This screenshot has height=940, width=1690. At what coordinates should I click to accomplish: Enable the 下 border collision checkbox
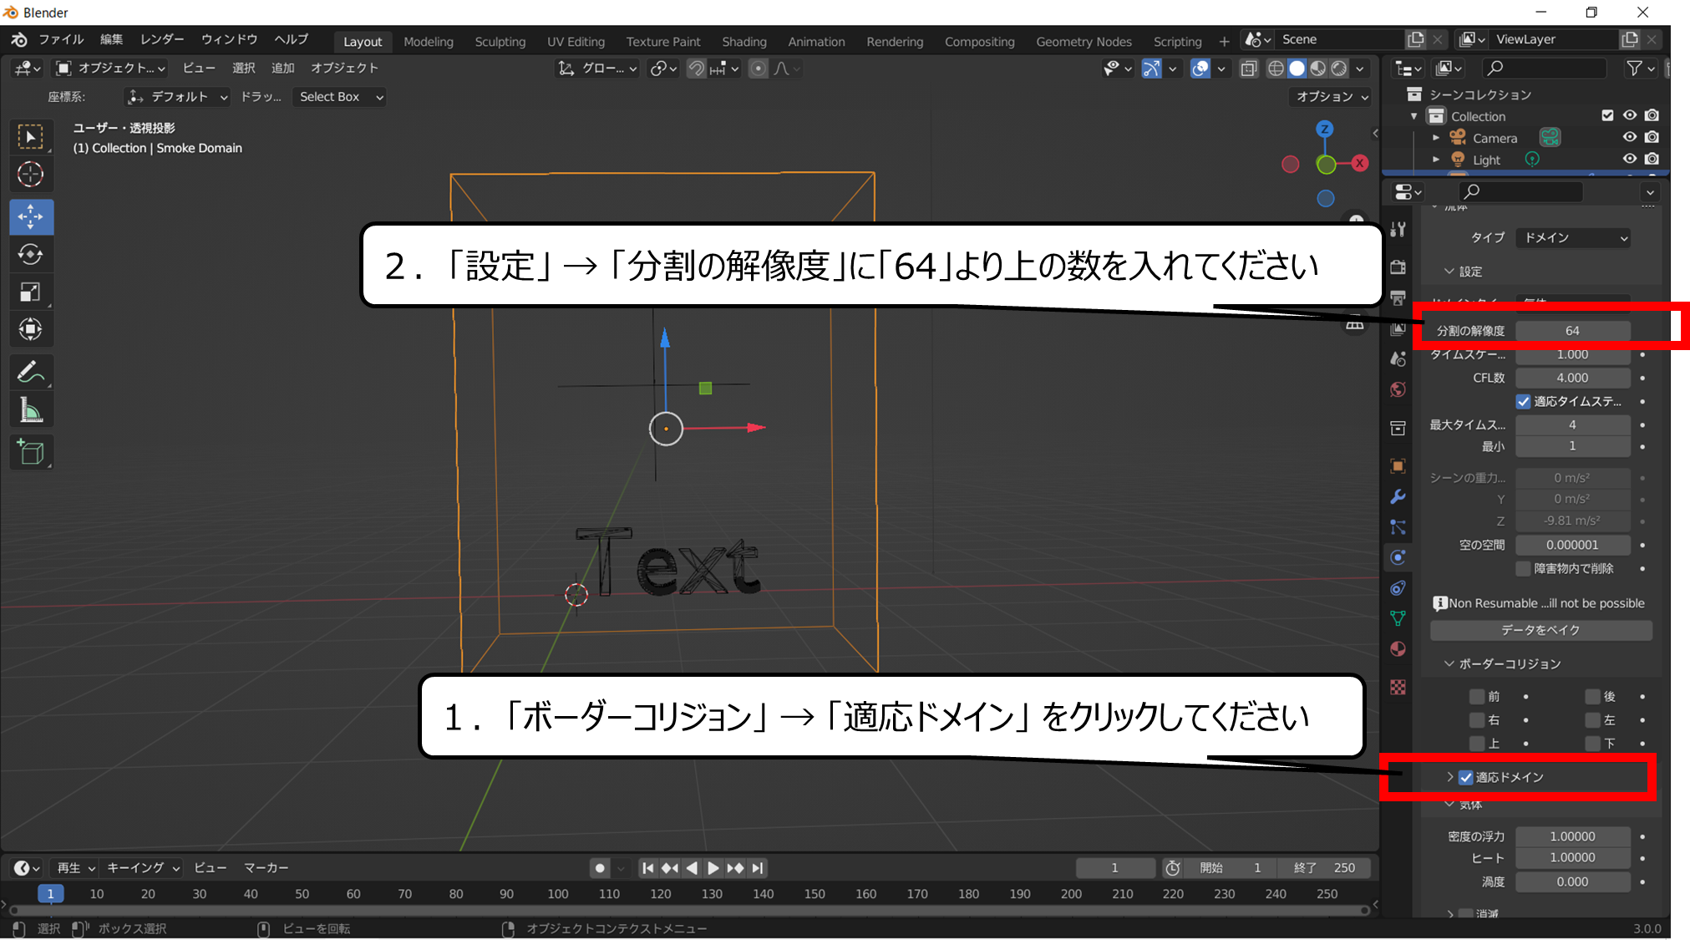point(1593,744)
